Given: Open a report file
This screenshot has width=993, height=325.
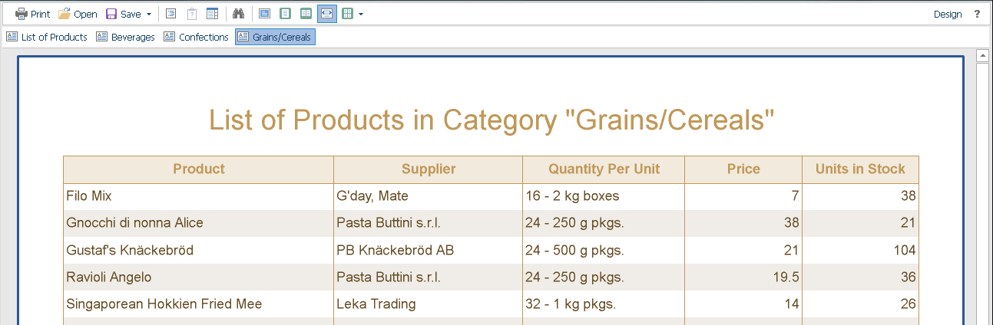Looking at the screenshot, I should coord(78,14).
